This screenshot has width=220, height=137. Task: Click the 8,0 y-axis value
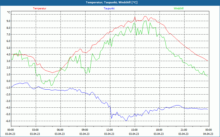[9, 28]
